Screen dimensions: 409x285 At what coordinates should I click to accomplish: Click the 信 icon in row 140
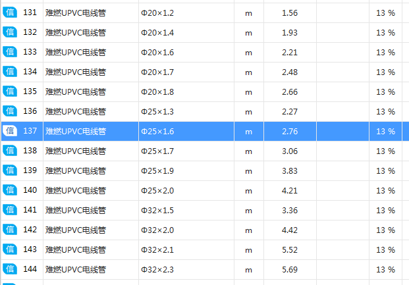10,190
